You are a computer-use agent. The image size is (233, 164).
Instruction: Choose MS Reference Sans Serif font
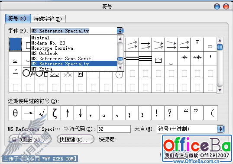(74, 58)
